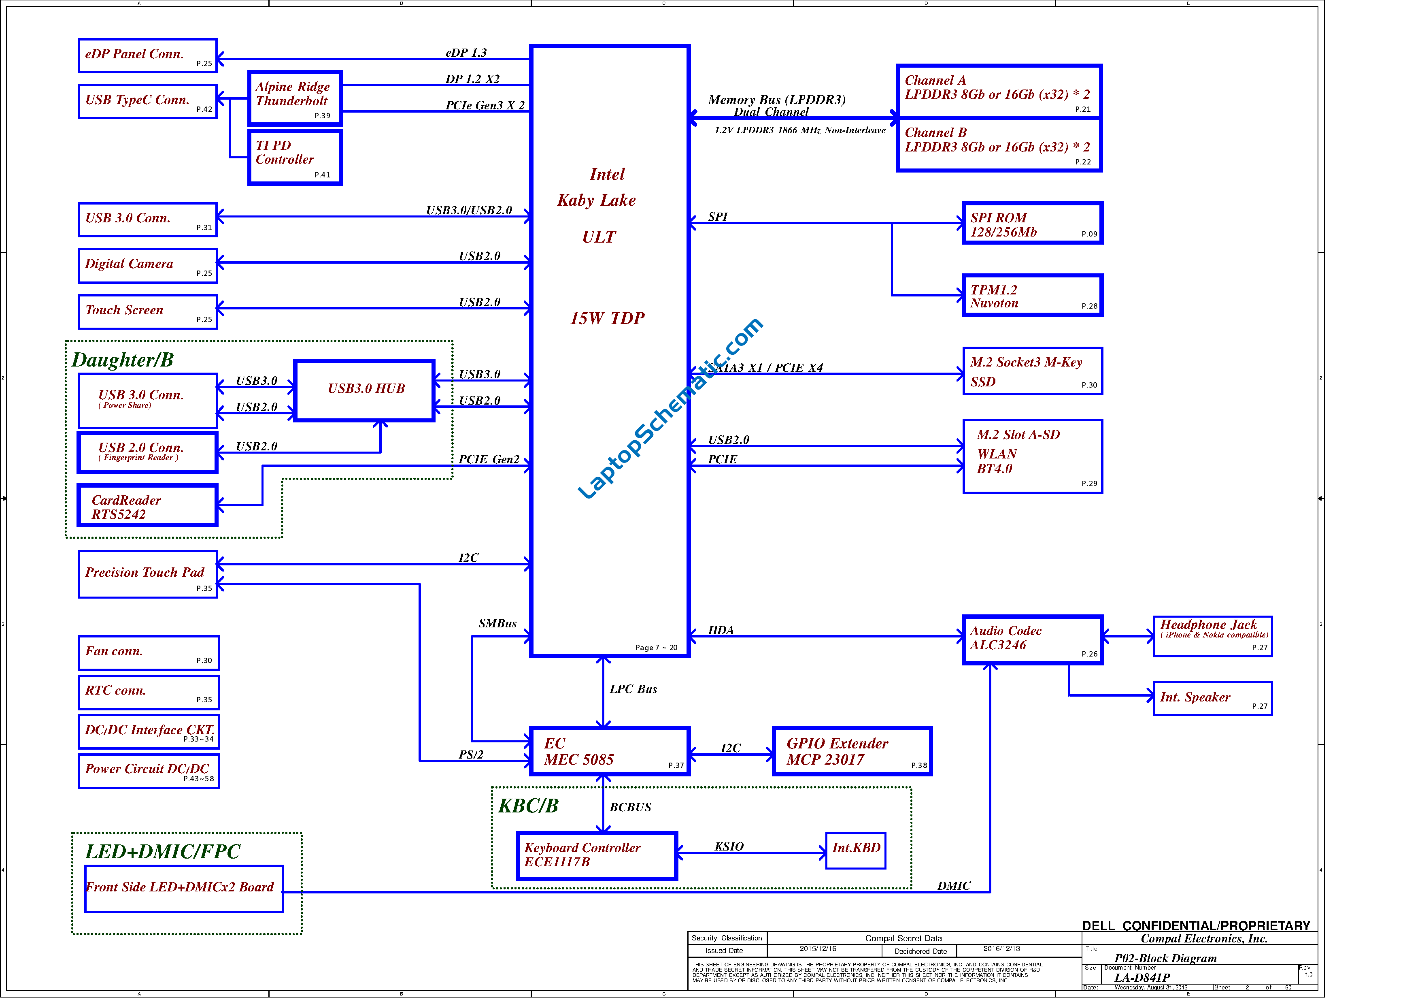Click the eDP Panel Conn. block
1420x1004 pixels.
point(148,55)
